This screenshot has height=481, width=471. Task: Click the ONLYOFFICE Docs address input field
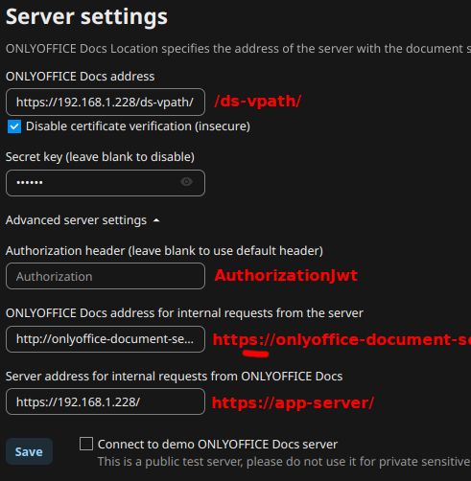click(106, 103)
